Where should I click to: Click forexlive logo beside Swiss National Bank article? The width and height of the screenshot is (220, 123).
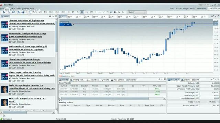coord(4,51)
